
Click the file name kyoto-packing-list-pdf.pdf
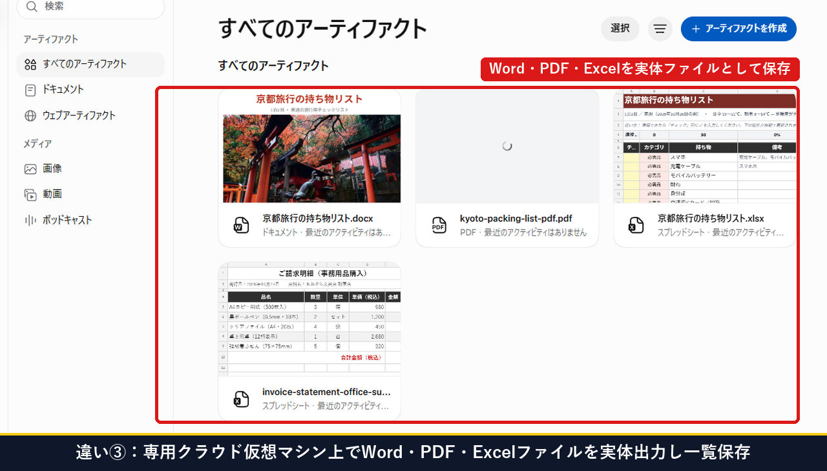pyautogui.click(x=516, y=218)
